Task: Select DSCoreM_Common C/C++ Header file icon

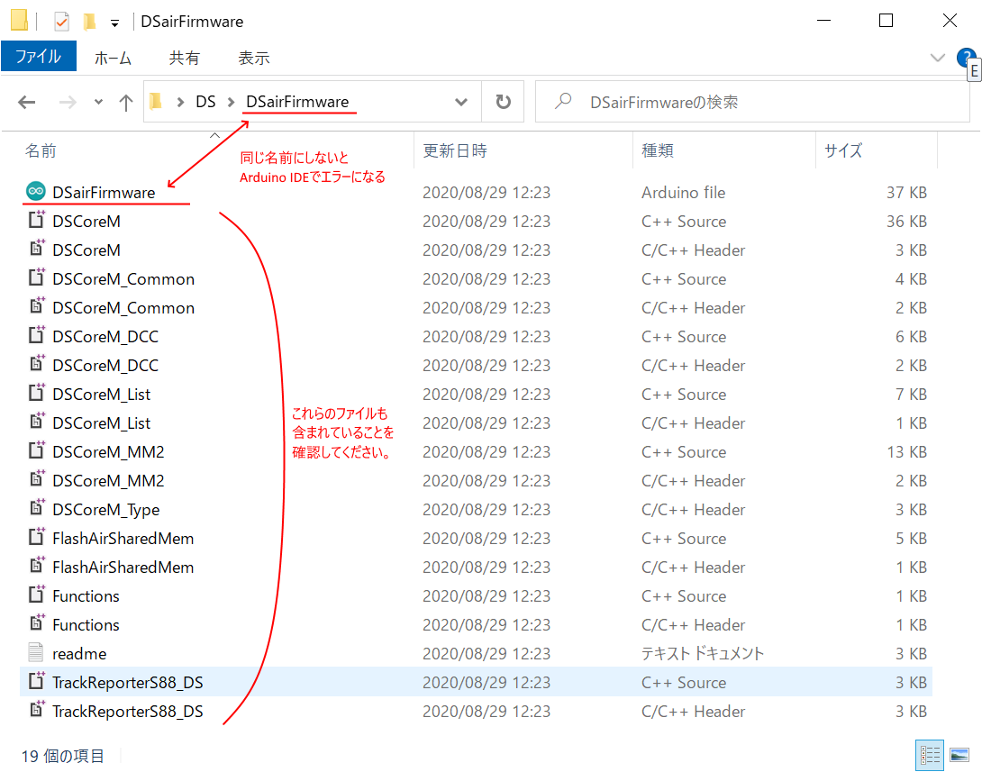Action: (x=36, y=306)
